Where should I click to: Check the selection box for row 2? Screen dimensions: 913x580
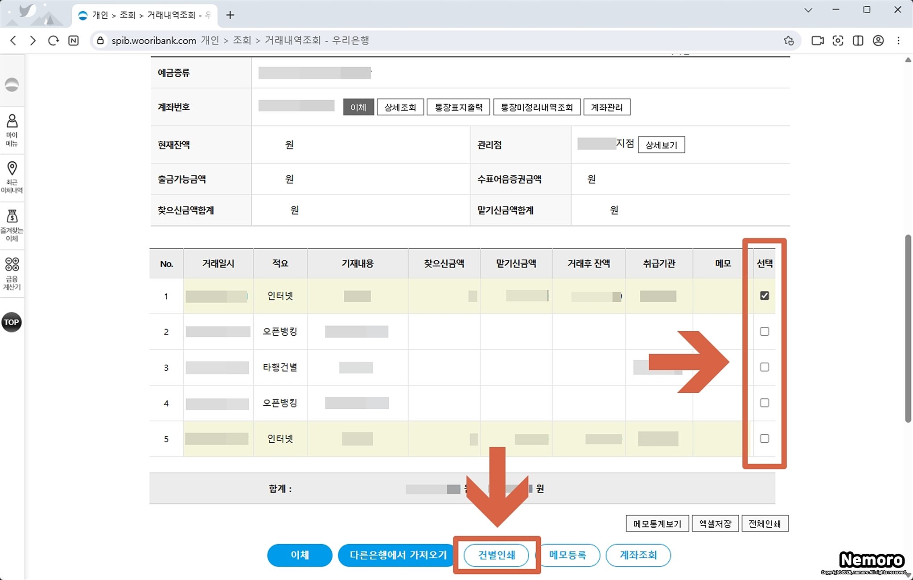(764, 331)
